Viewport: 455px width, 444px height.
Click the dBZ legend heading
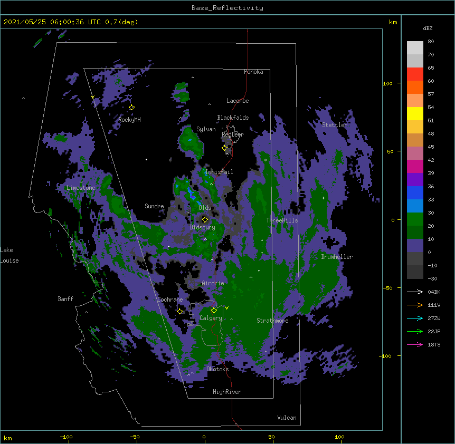[428, 28]
